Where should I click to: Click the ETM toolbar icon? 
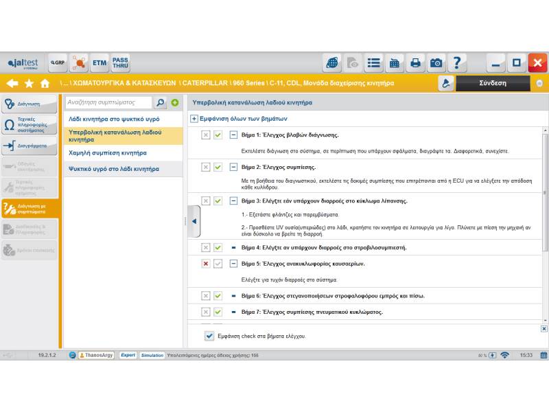point(100,63)
